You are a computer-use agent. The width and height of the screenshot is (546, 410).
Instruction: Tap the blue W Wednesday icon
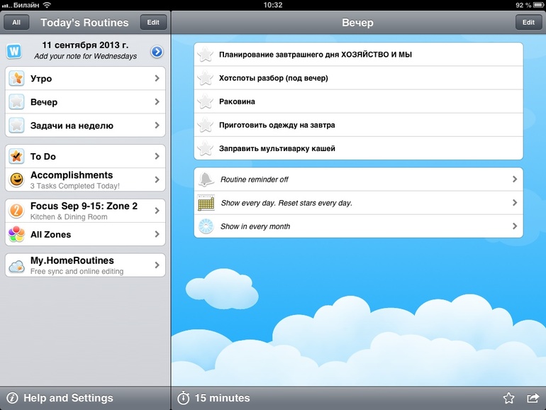(x=14, y=51)
